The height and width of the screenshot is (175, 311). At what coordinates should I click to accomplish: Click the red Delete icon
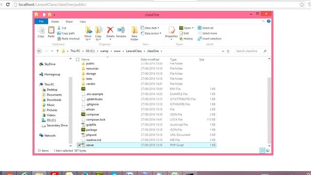[110, 30]
